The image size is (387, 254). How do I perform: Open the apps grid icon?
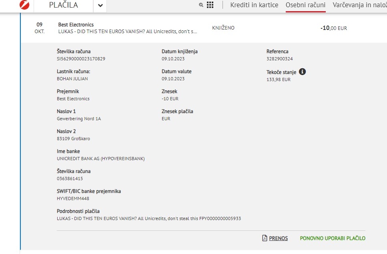[x=210, y=5]
